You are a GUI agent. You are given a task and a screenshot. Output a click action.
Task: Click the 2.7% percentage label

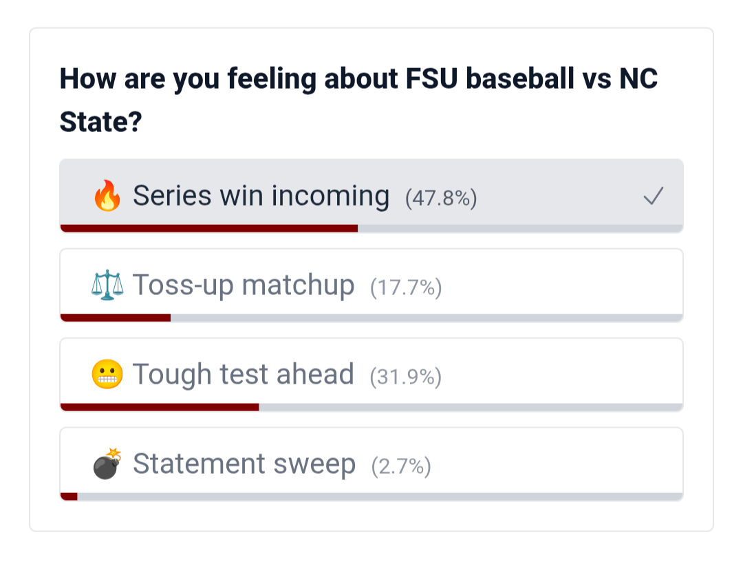click(x=401, y=467)
